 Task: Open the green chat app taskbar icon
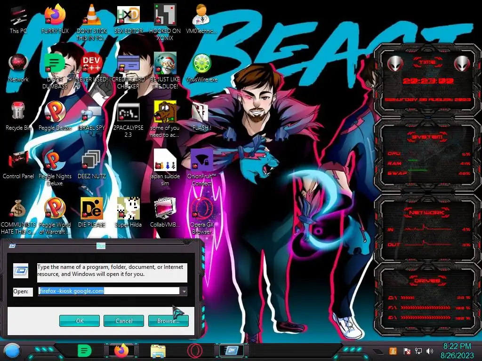point(85,351)
